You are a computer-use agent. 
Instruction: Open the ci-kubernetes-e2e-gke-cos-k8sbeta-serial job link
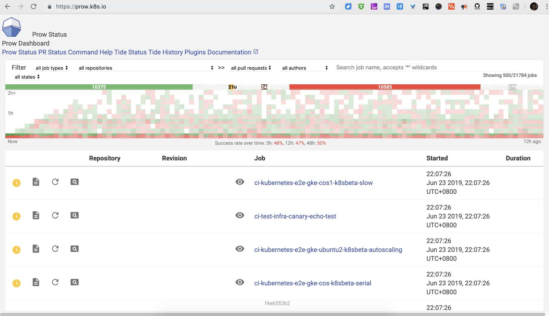313,283
